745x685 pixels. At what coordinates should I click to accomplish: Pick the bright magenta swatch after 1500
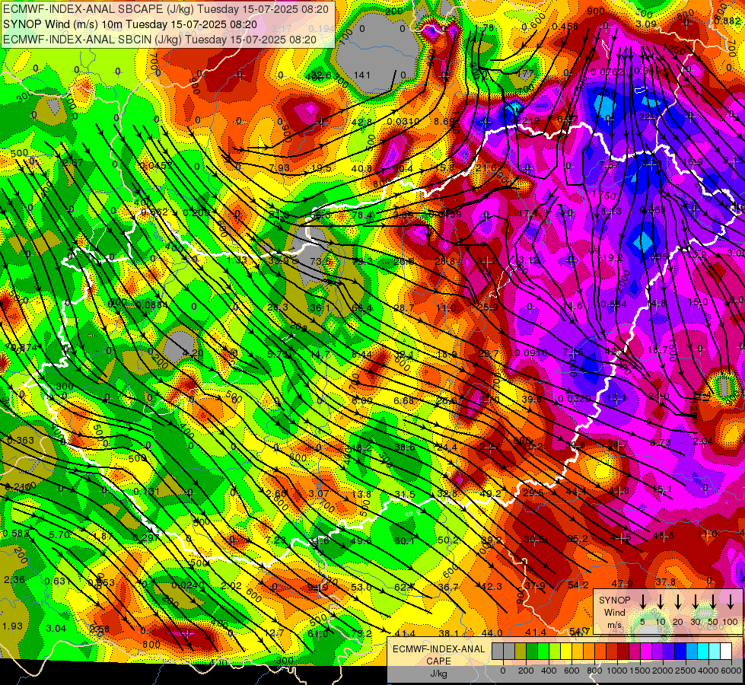646,651
